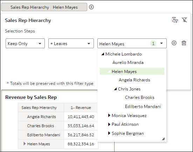Select Edilberto Mandani in the hierarchy list
Viewport: 193px width, 152px height.
(x=143, y=107)
